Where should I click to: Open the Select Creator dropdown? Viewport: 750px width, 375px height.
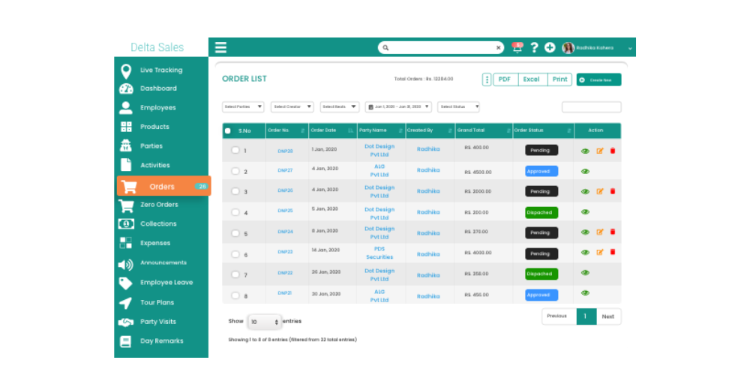292,106
